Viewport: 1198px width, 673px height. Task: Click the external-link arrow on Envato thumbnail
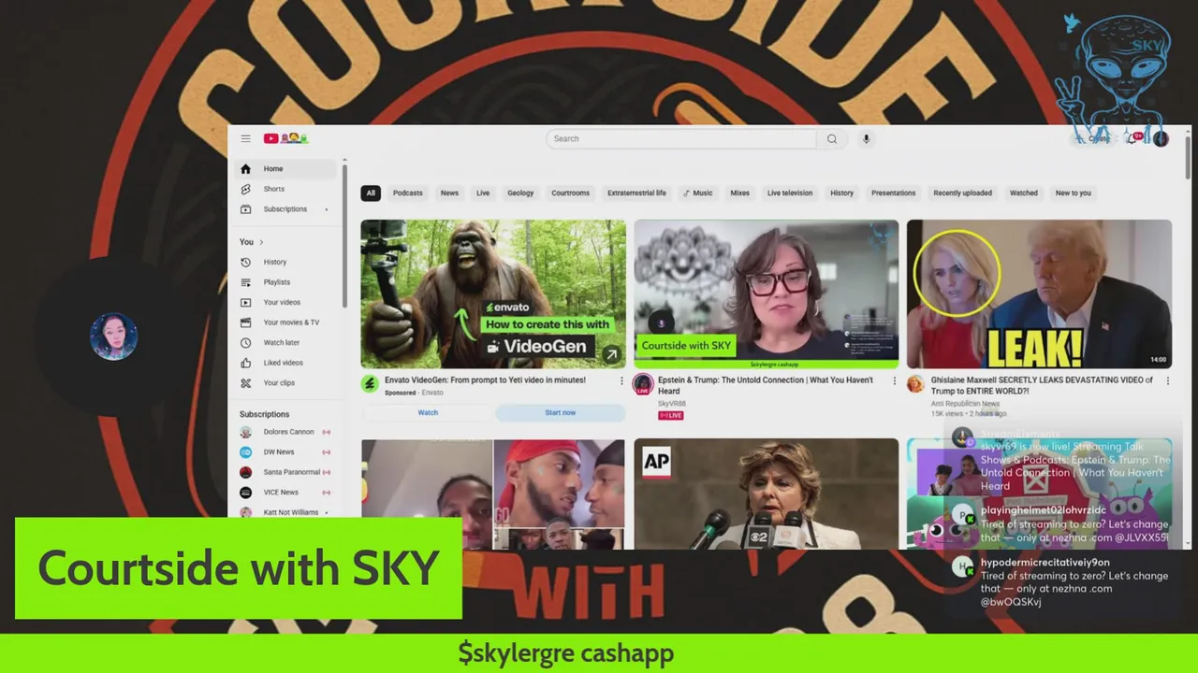click(611, 354)
